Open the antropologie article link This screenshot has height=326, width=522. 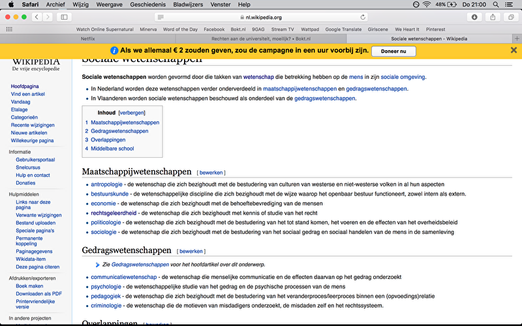pos(106,185)
